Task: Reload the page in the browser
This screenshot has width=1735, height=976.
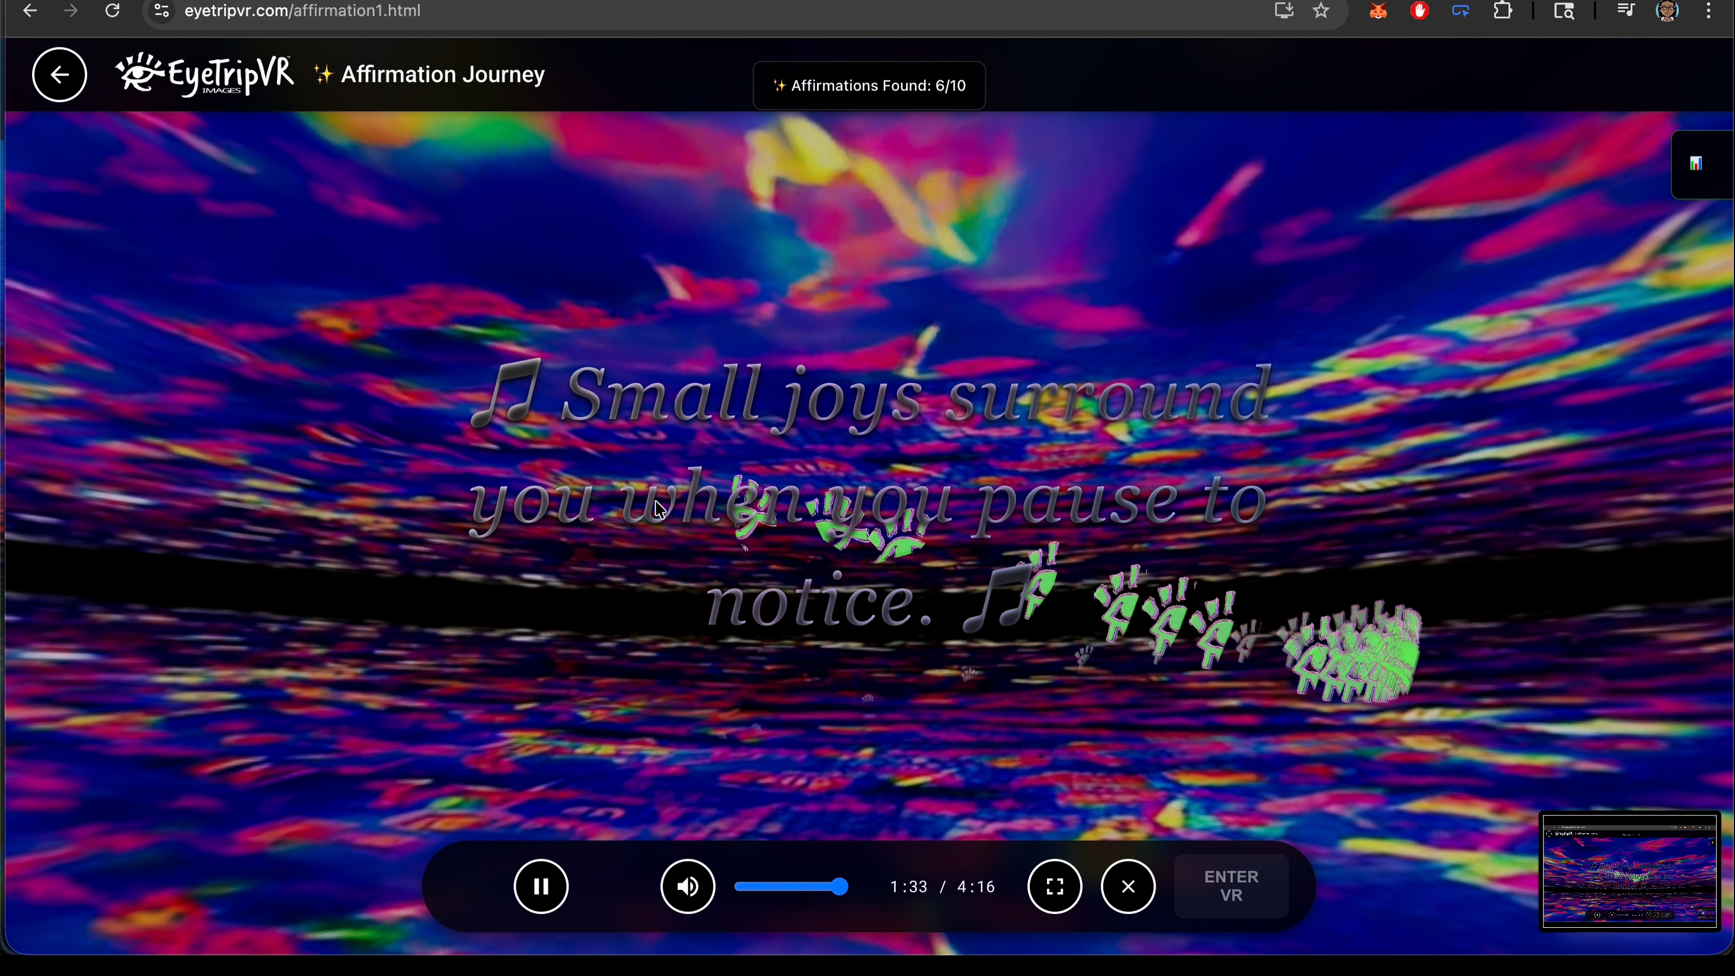Action: click(112, 11)
